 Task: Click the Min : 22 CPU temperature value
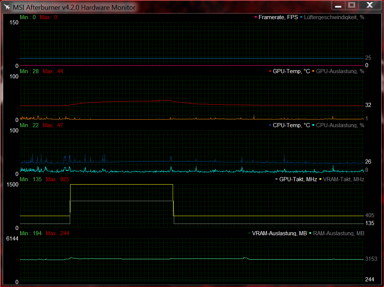29,125
